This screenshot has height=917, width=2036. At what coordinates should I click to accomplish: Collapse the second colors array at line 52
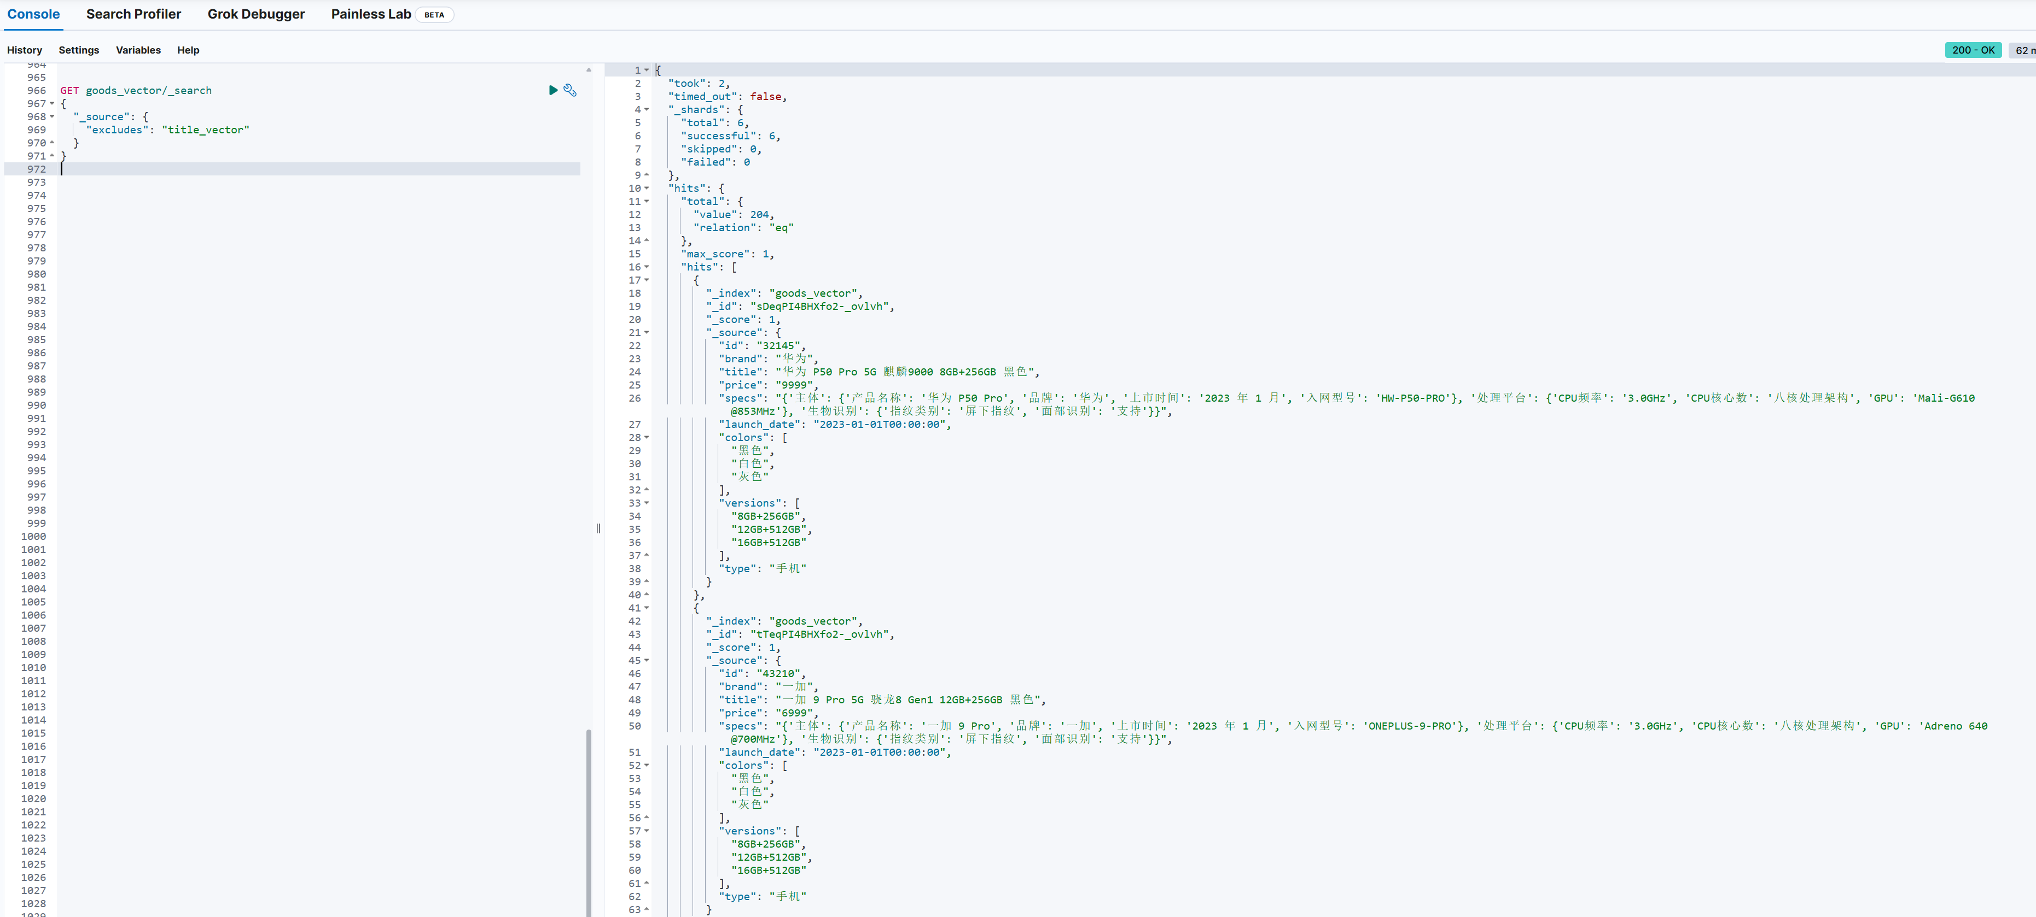click(647, 766)
